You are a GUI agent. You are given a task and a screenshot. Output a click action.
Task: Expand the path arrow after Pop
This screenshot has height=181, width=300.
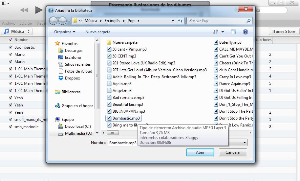coord(138,21)
